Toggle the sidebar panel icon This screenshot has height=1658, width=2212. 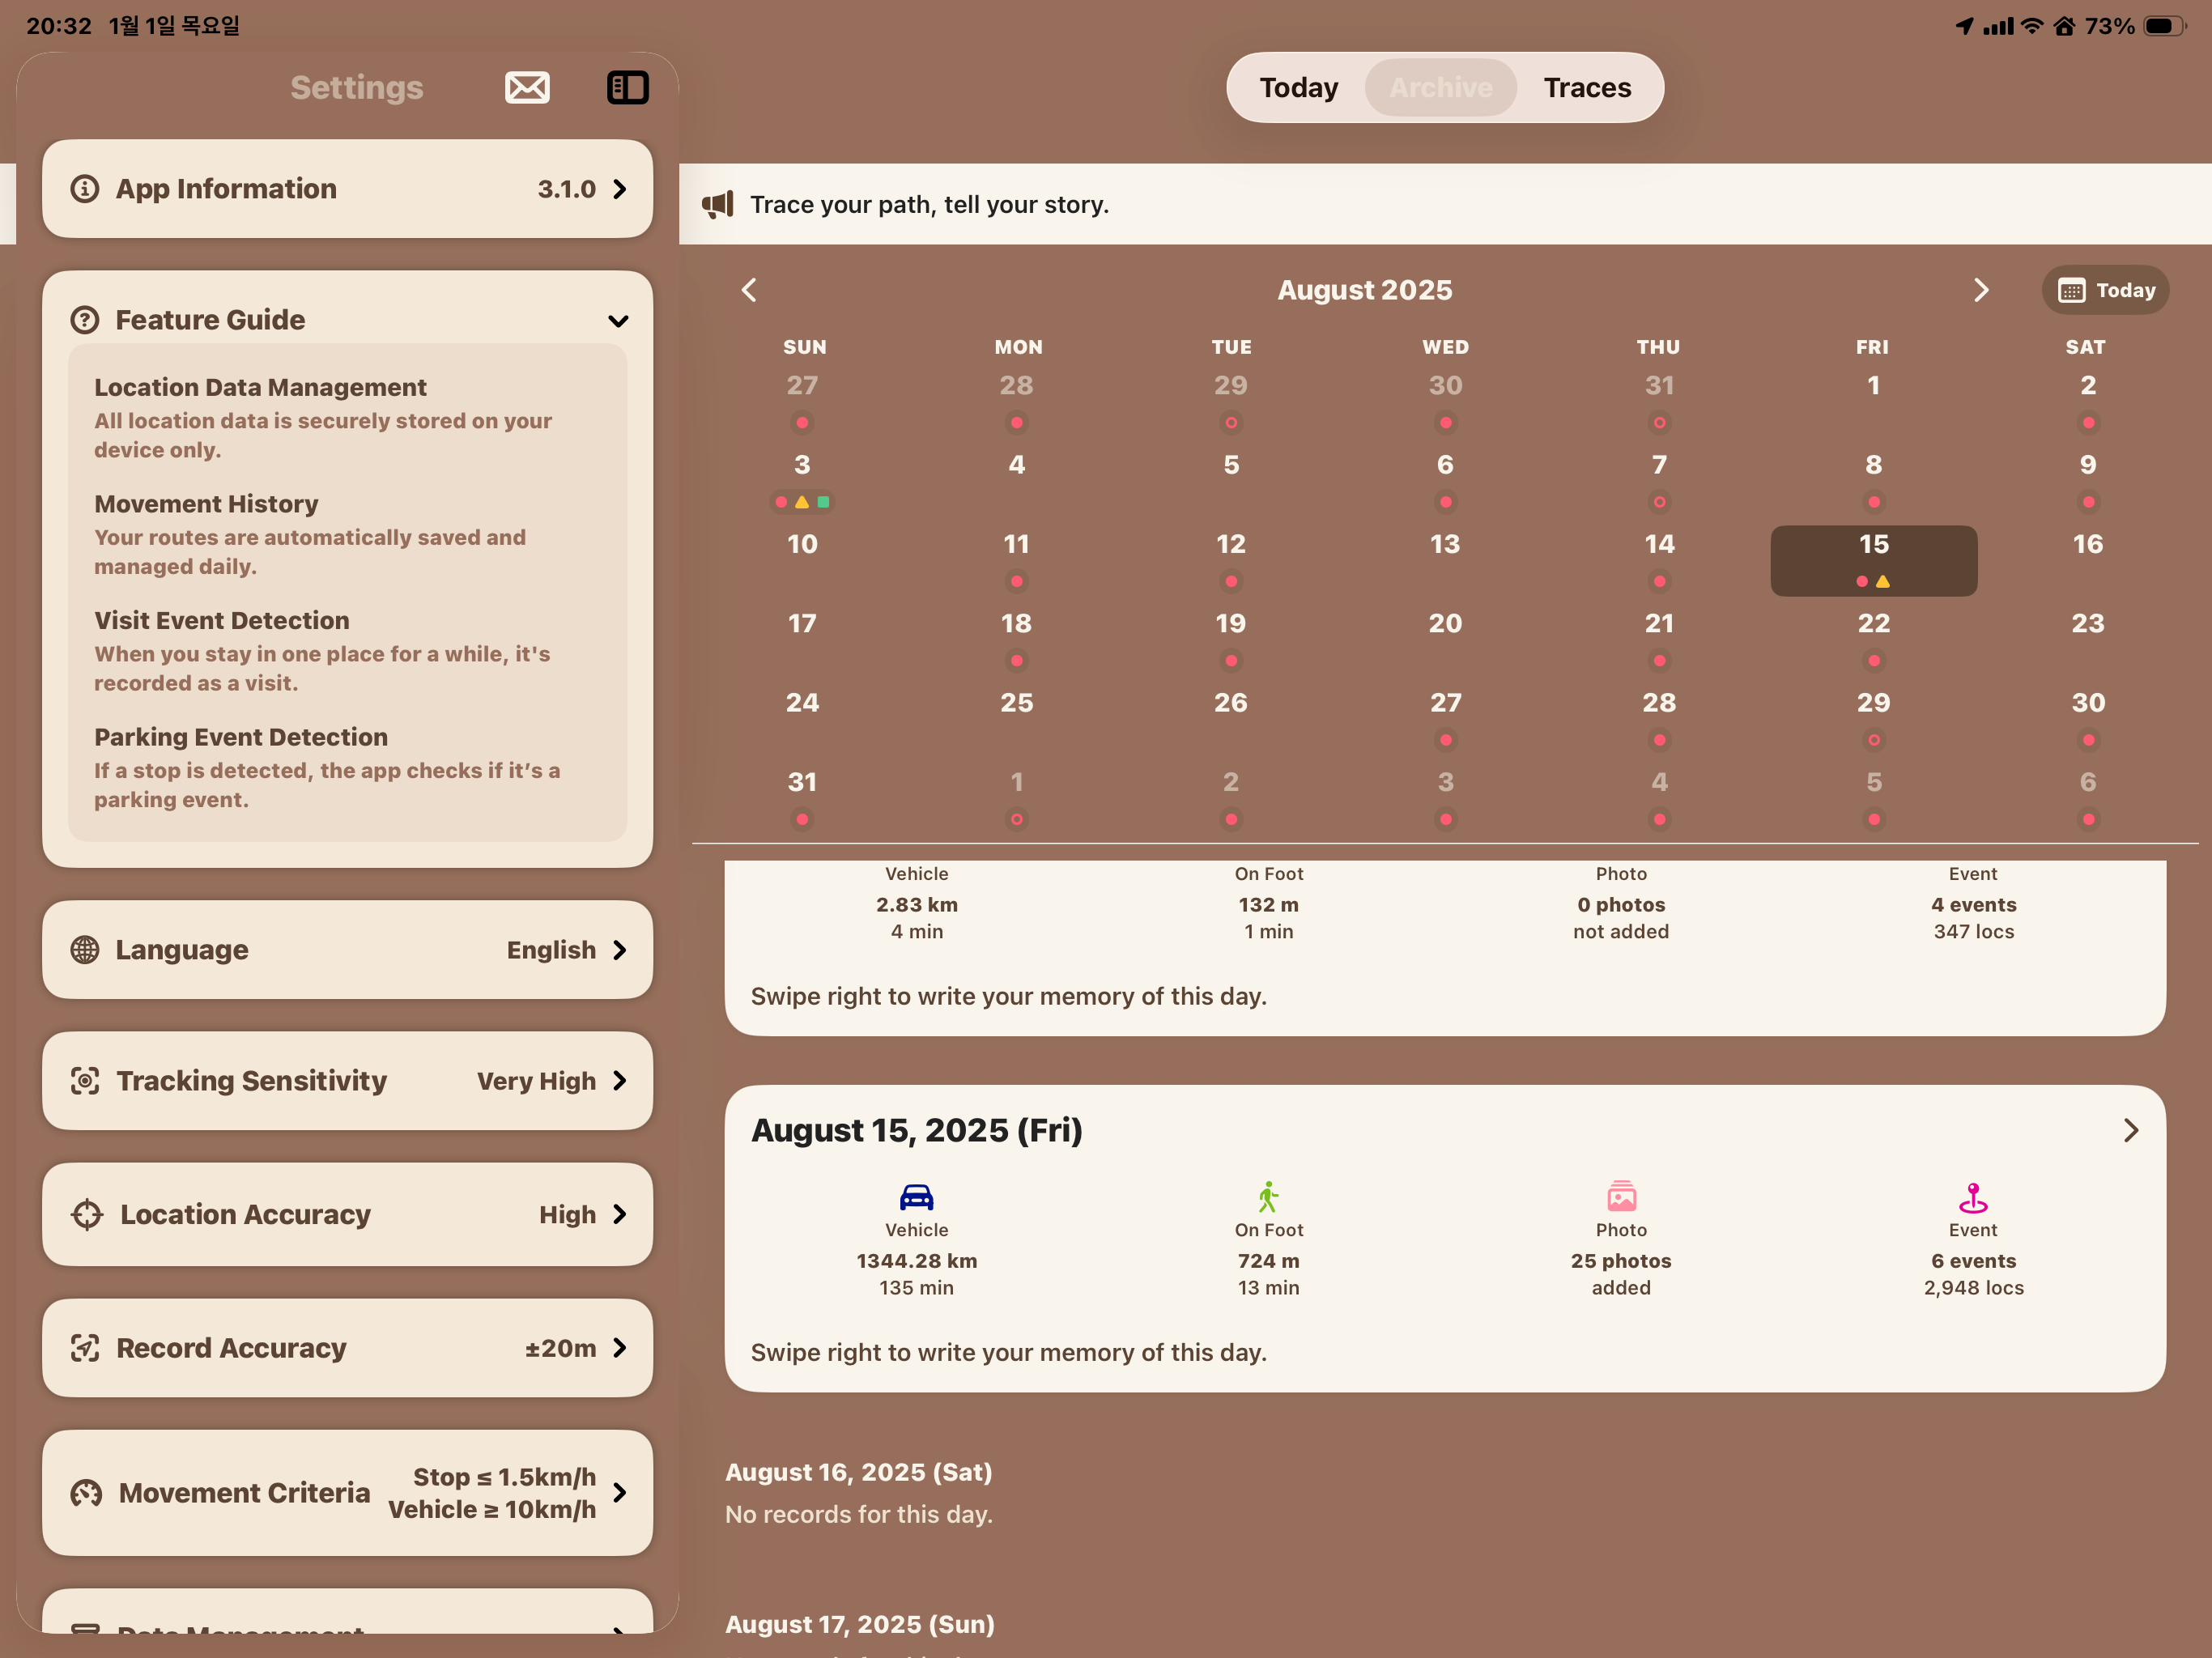[x=628, y=88]
